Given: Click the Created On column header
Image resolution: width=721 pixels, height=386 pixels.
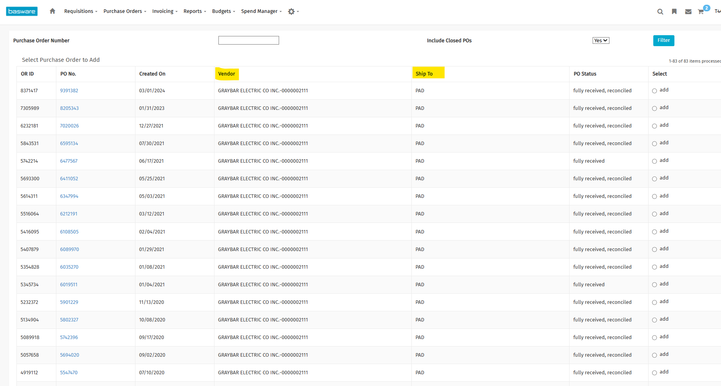Looking at the screenshot, I should 152,74.
